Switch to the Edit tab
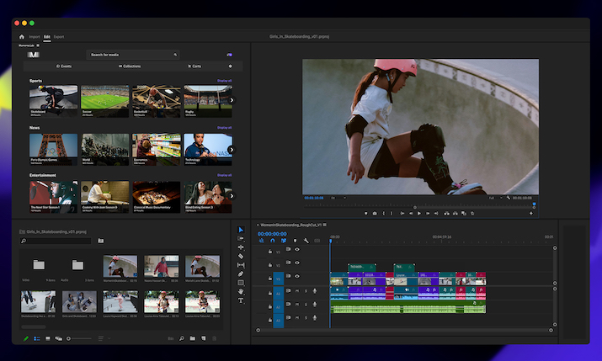The height and width of the screenshot is (361, 602). pyautogui.click(x=47, y=37)
